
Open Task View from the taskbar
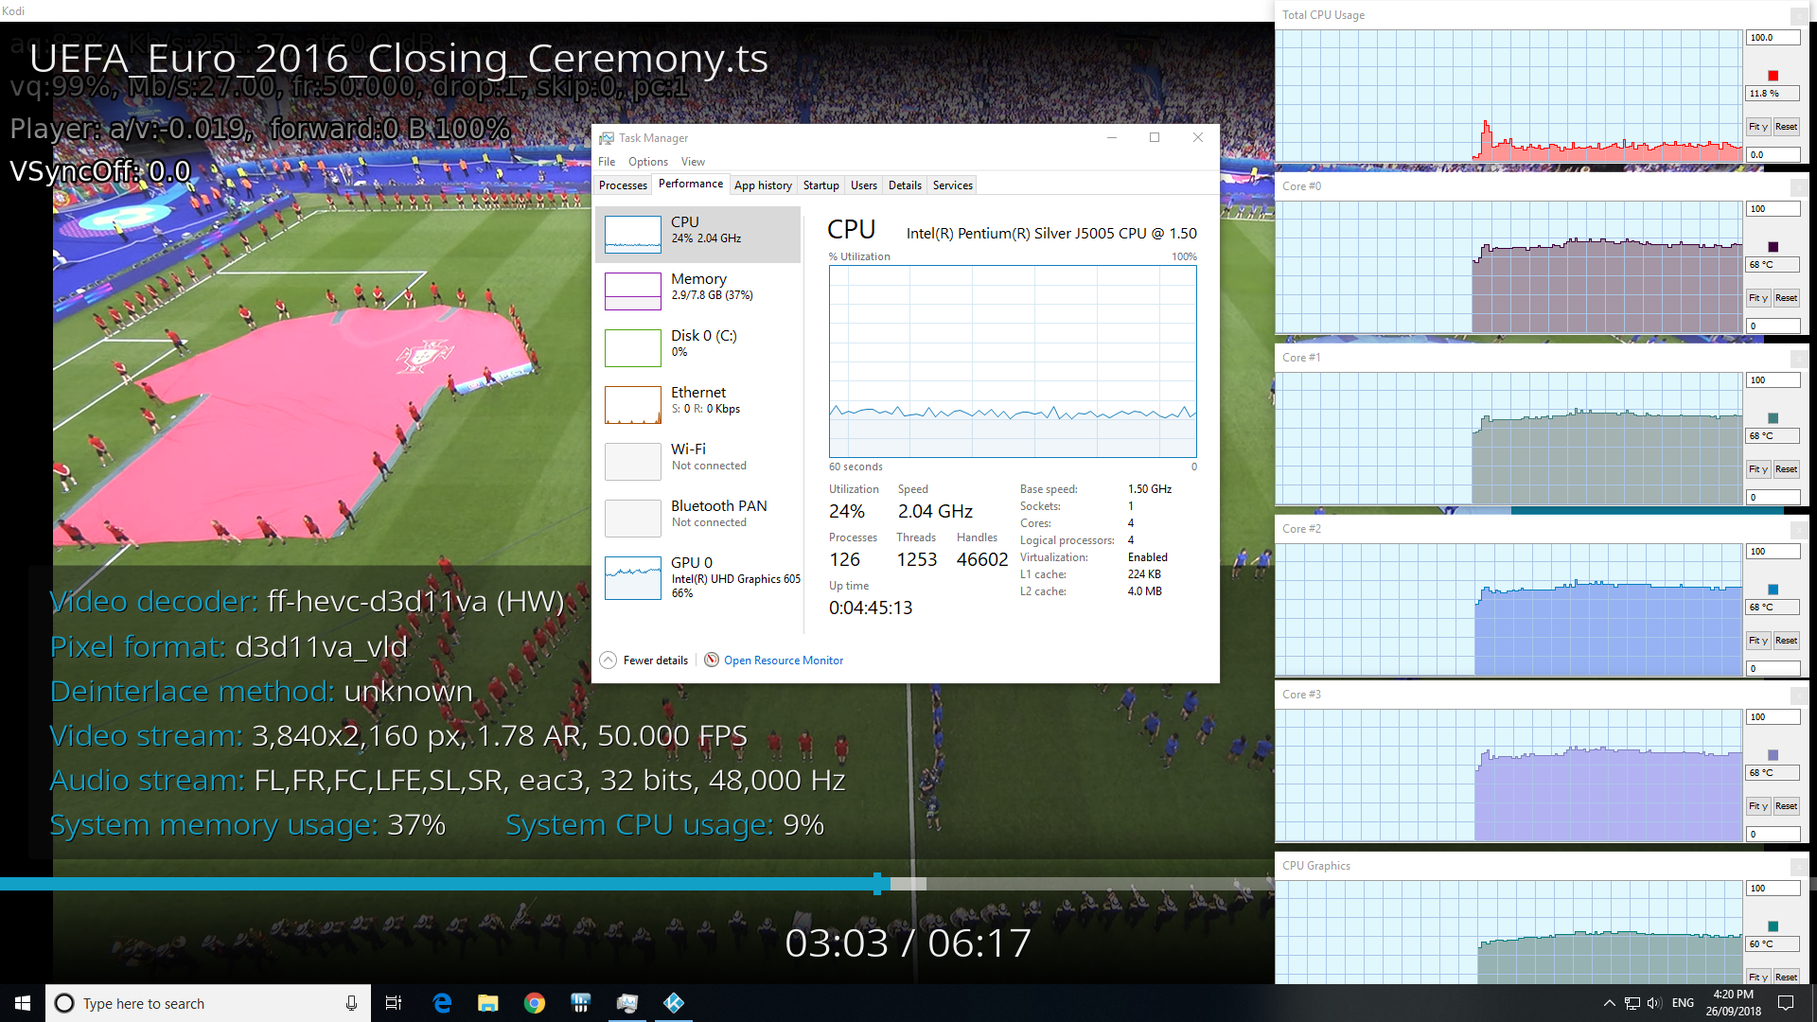[394, 1003]
